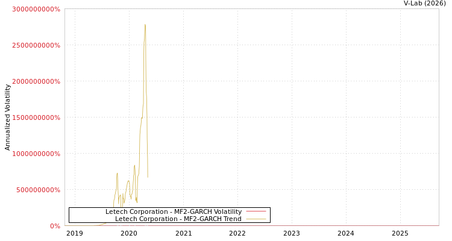Screen dimensions: 452x241
Task: Click the 2025 x-axis label
Action: (x=400, y=233)
